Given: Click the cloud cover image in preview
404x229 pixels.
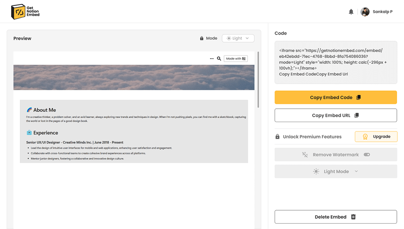Looking at the screenshot, I should (134, 77).
